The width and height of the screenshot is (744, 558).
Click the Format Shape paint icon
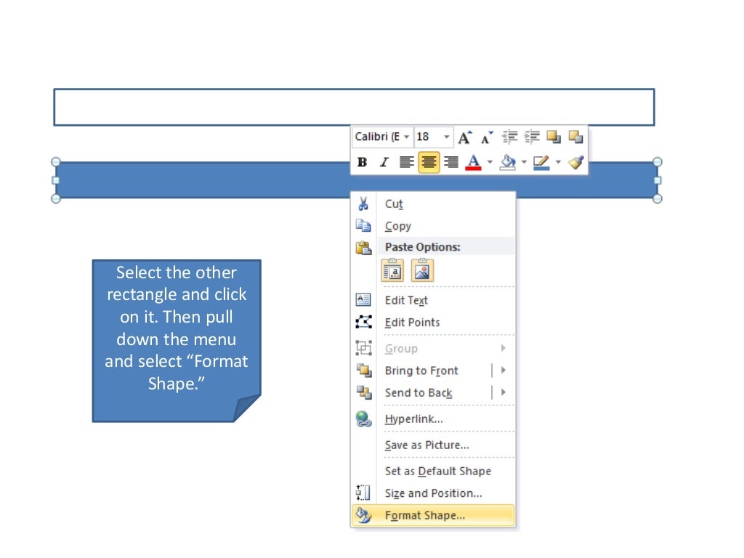coord(363,515)
